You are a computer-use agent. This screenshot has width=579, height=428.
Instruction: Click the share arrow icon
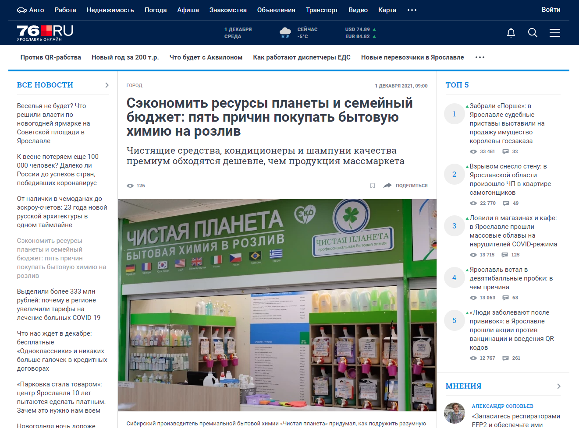pyautogui.click(x=387, y=186)
